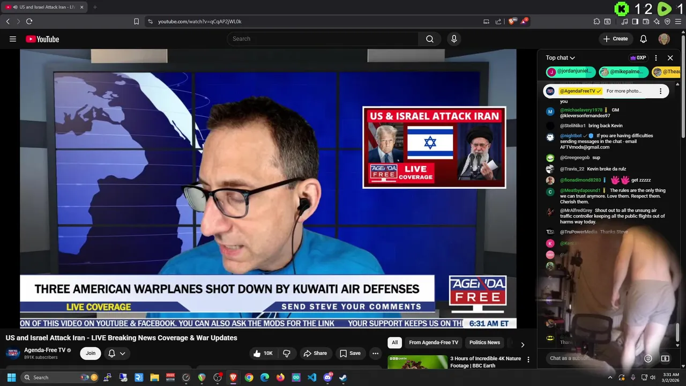Open more actions below the video
The image size is (686, 386).
[x=375, y=353]
